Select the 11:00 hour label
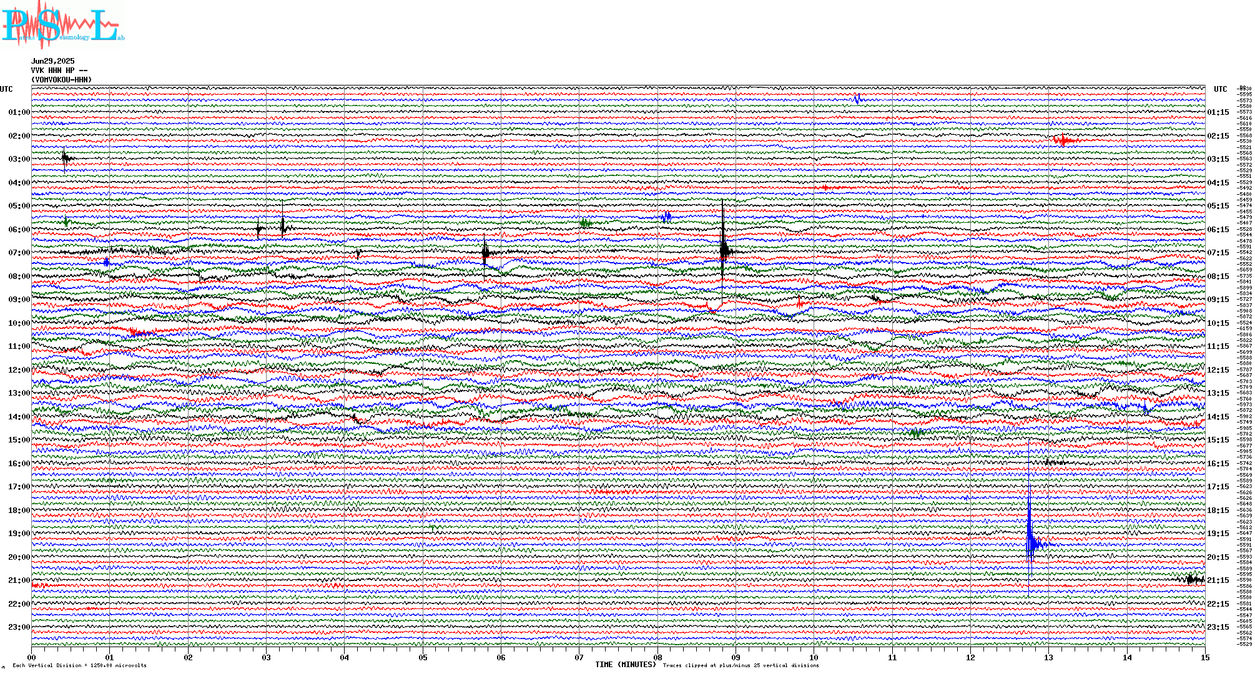Screen dimensions: 1255x674 pos(19,346)
